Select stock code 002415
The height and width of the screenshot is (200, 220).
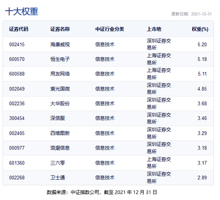(17, 45)
